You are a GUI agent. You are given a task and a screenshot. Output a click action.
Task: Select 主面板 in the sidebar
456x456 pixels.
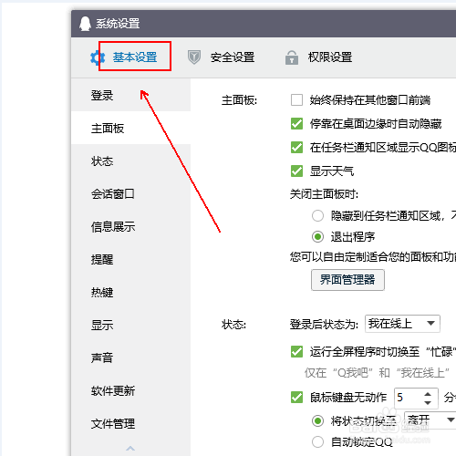click(131, 129)
